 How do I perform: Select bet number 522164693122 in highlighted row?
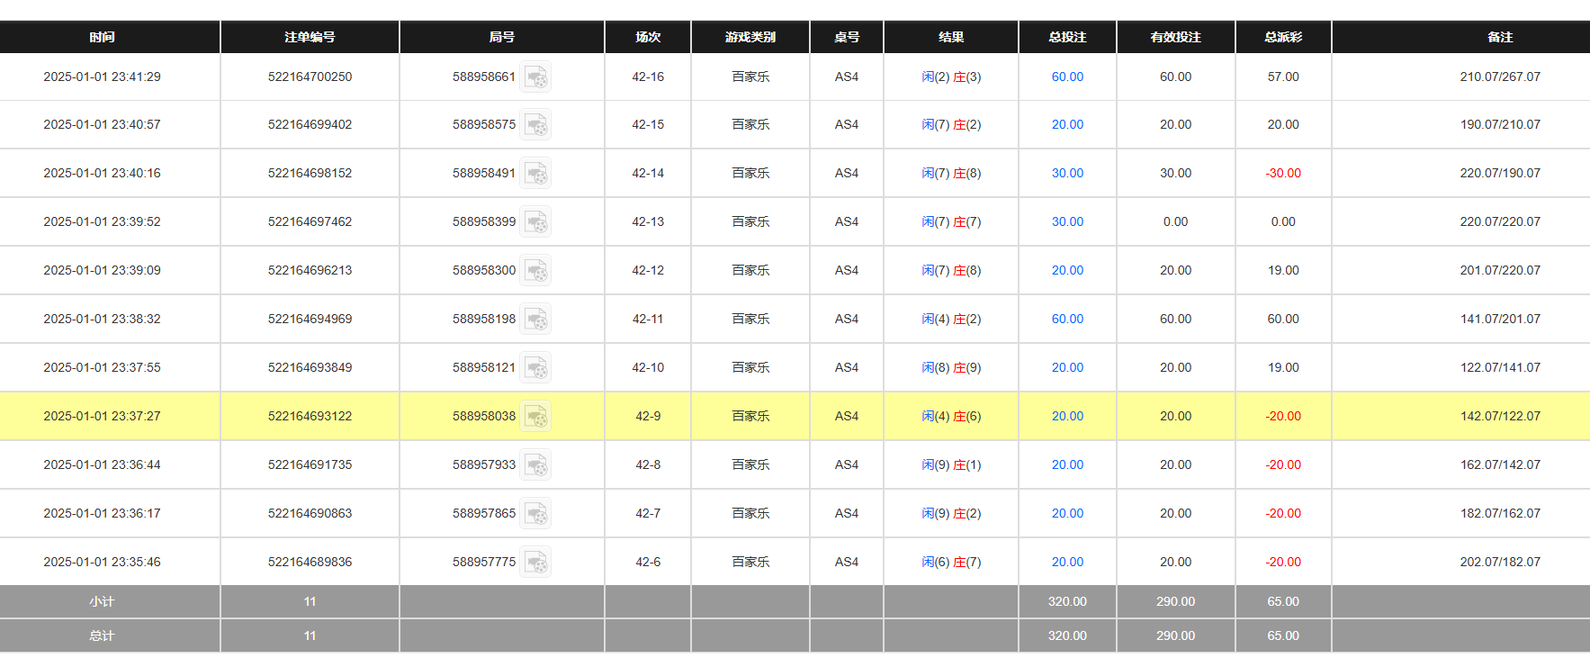point(310,417)
